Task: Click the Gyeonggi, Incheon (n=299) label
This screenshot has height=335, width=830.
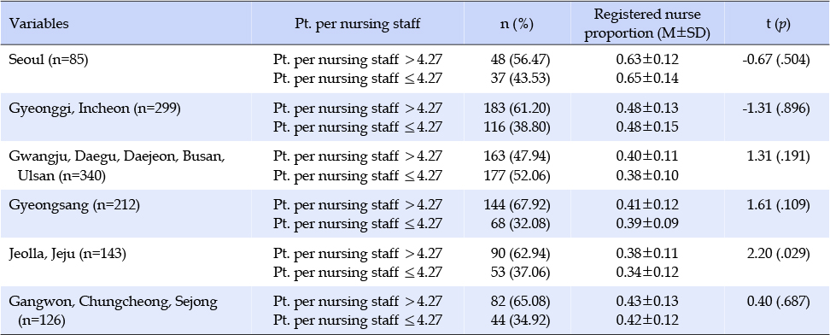Action: pyautogui.click(x=96, y=109)
